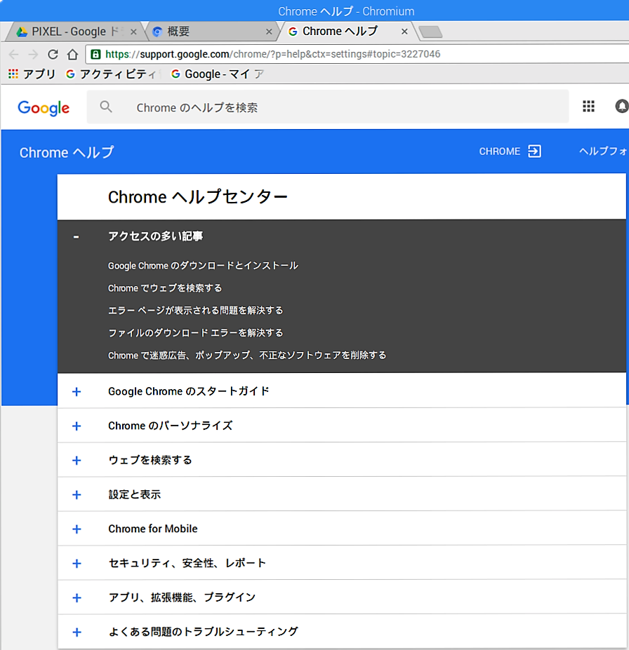Click the search magnifier icon
629x650 pixels.
coord(106,107)
